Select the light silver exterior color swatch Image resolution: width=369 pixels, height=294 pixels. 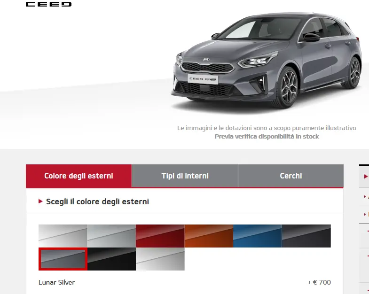coord(111,236)
